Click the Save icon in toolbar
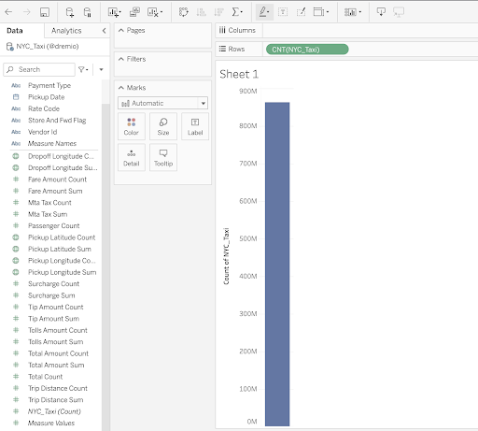Image resolution: width=478 pixels, height=431 pixels. (x=45, y=12)
